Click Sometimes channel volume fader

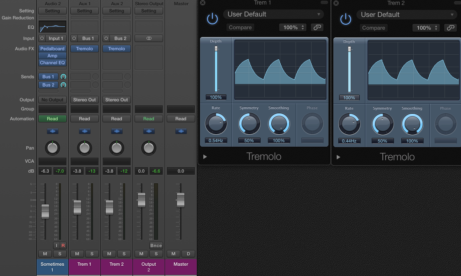coord(45,211)
